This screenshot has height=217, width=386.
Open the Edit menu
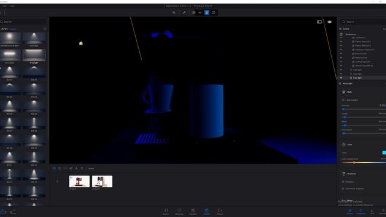[4, 6]
